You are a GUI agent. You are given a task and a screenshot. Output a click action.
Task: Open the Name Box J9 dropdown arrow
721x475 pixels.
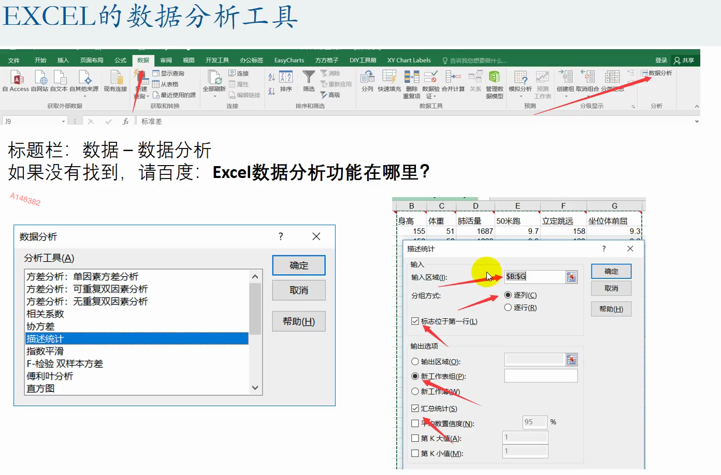click(64, 122)
